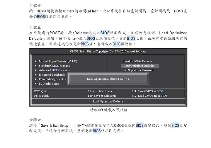Click the bottom Load Optimized Defaults status line

pyautogui.click(x=108, y=101)
